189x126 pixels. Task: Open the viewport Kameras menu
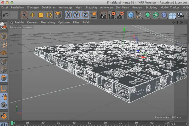pyautogui.click(x=32, y=22)
